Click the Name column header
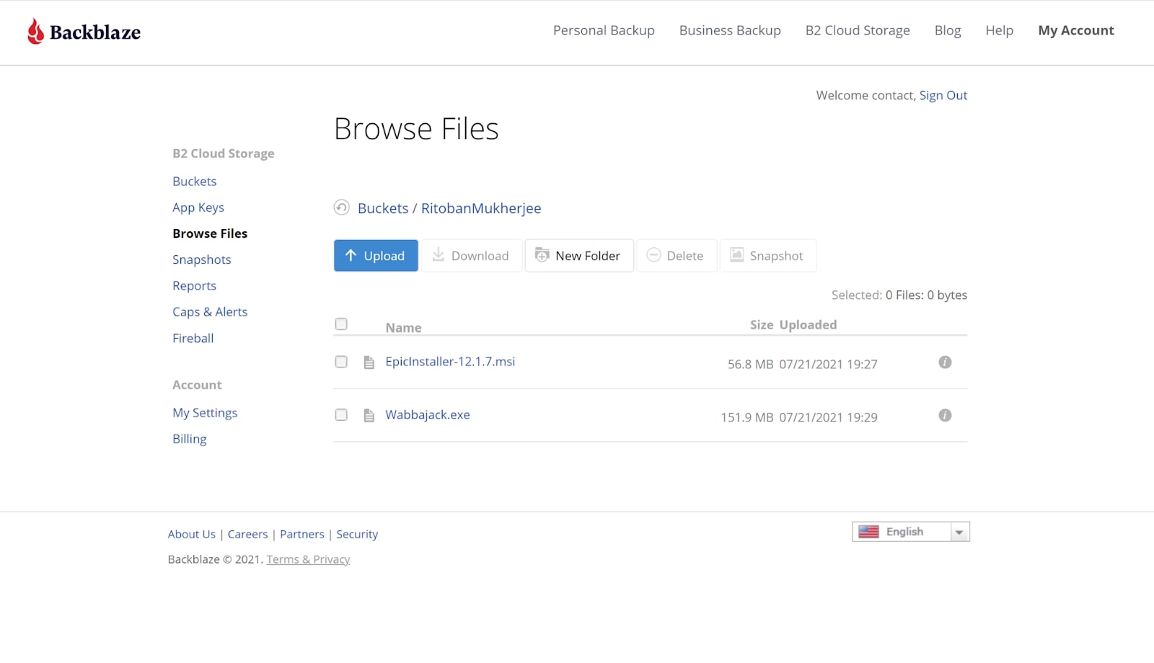Image resolution: width=1154 pixels, height=663 pixels. tap(403, 328)
